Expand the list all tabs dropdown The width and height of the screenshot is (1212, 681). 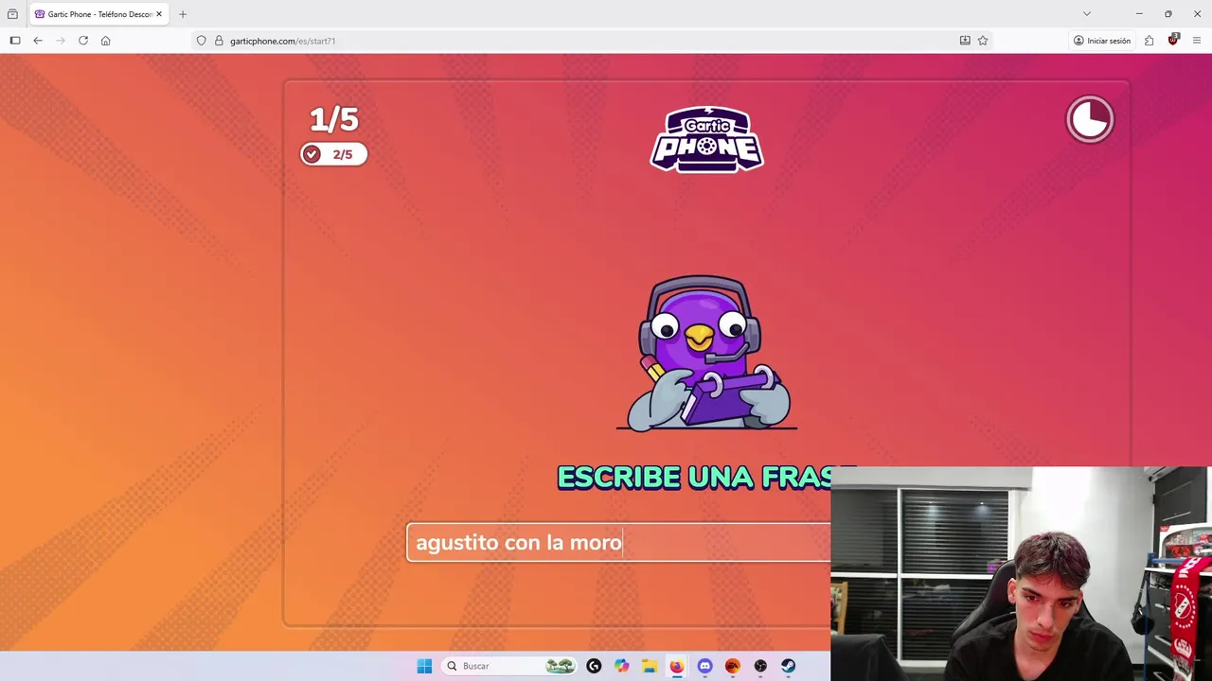(x=1087, y=14)
